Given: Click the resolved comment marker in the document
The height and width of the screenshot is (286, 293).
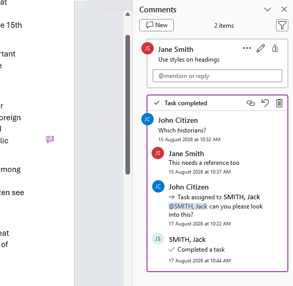Looking at the screenshot, I should click(x=50, y=139).
